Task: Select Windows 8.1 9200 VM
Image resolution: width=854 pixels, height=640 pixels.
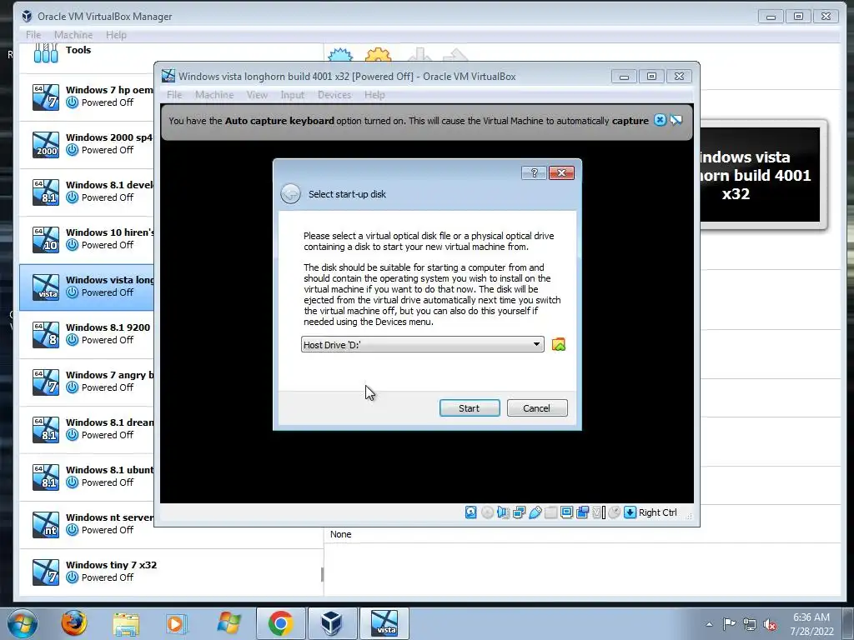Action: point(87,334)
